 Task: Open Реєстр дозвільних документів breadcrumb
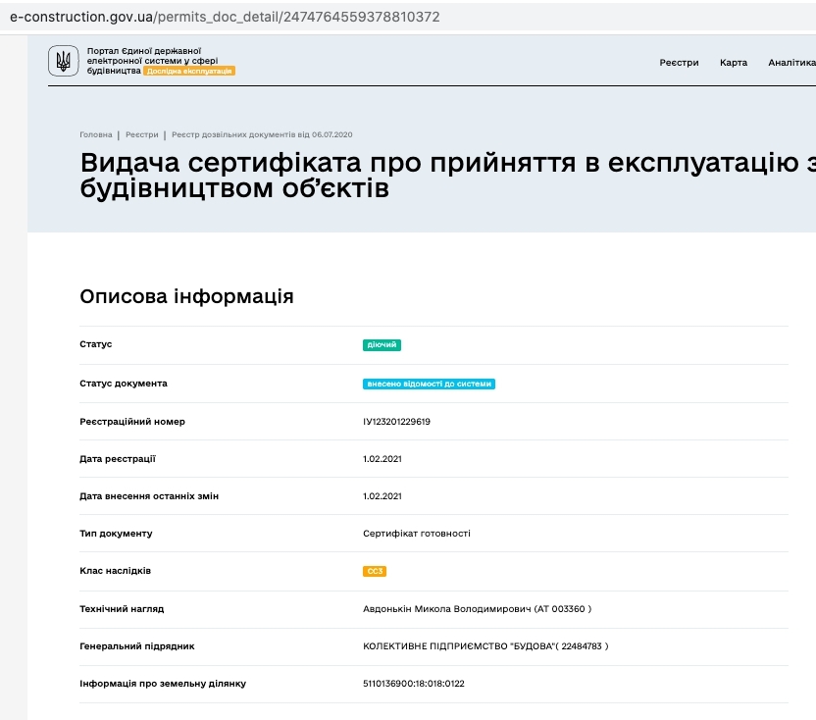tap(262, 134)
